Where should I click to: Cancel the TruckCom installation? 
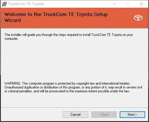[x=76, y=115]
